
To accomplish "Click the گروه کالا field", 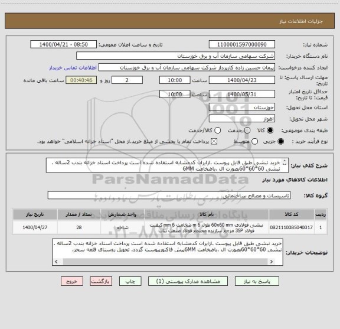I will [x=169, y=196].
